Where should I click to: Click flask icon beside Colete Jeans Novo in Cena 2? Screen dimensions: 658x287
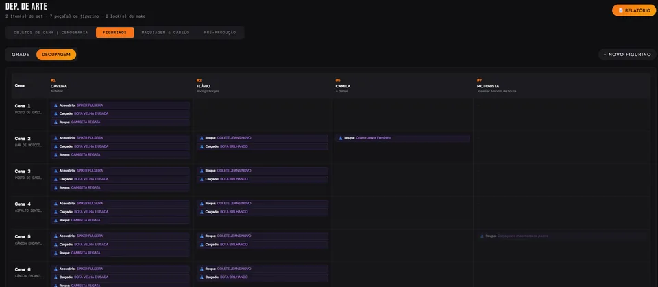click(x=202, y=138)
